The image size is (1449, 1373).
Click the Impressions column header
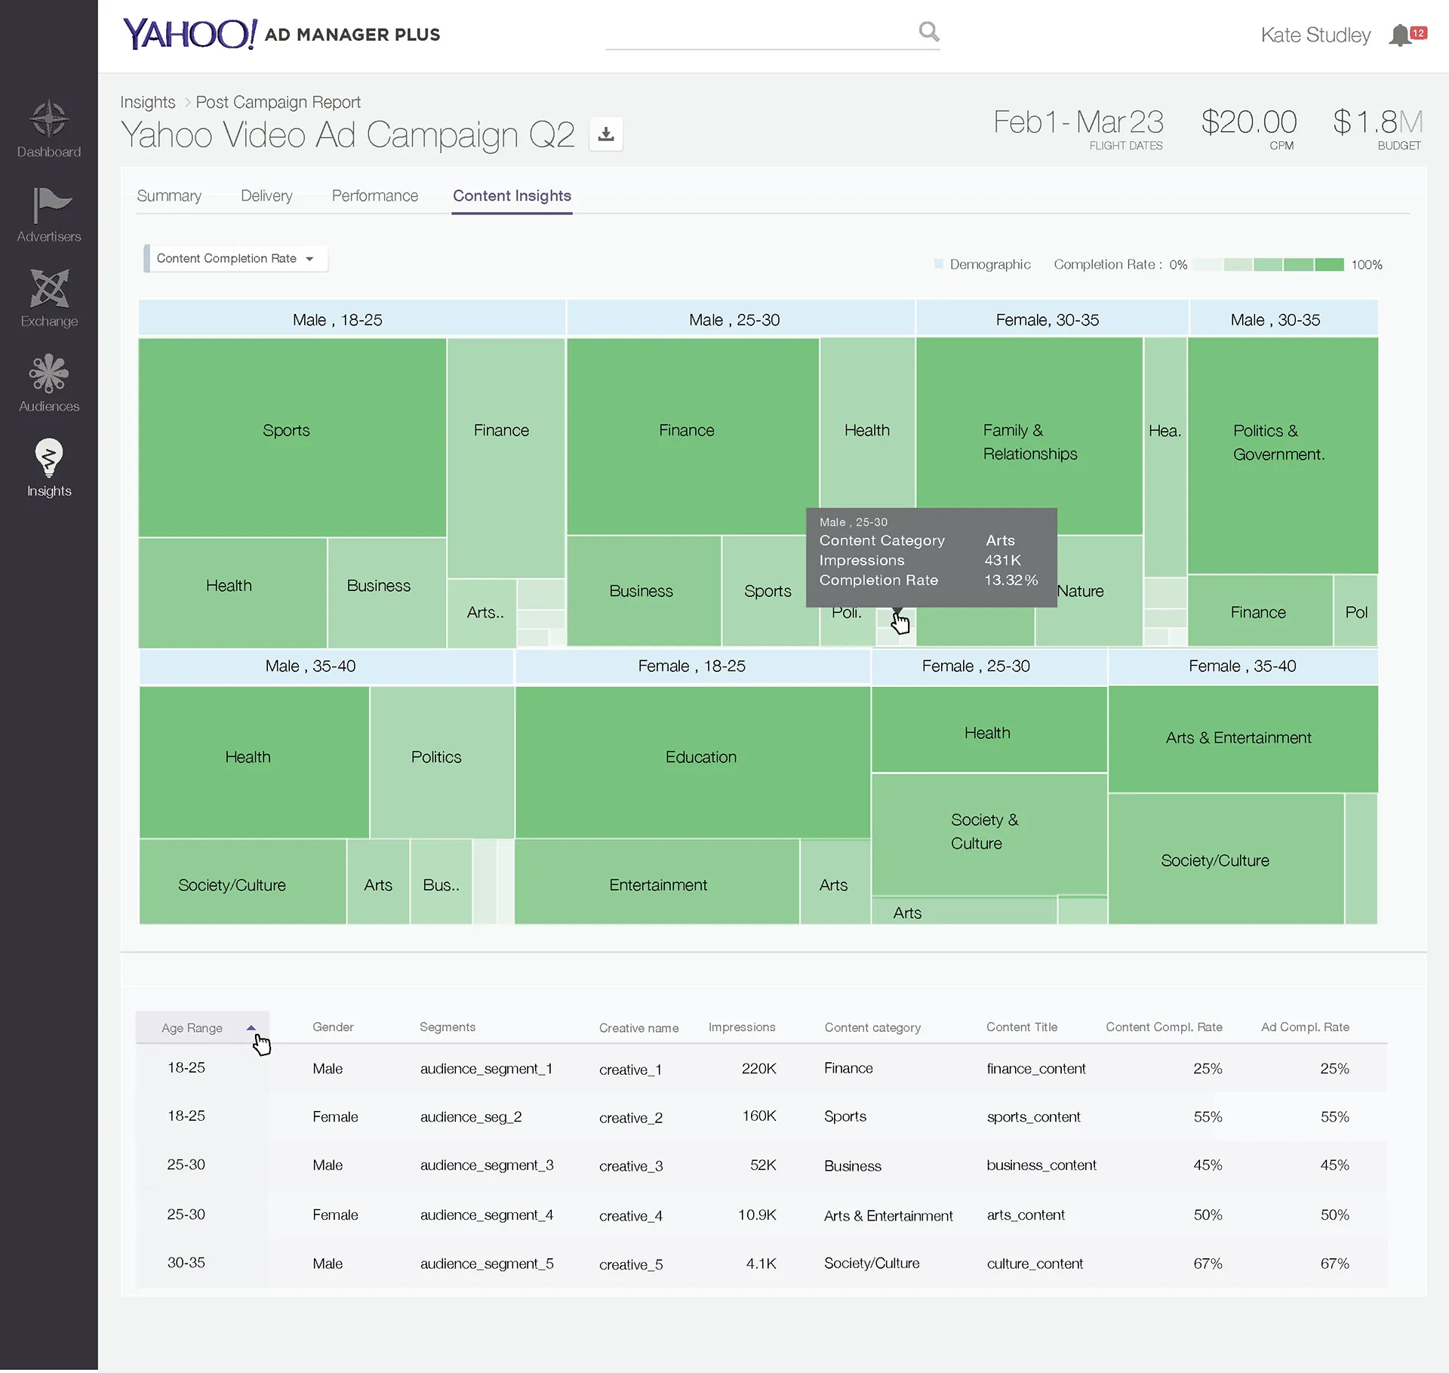point(742,1027)
